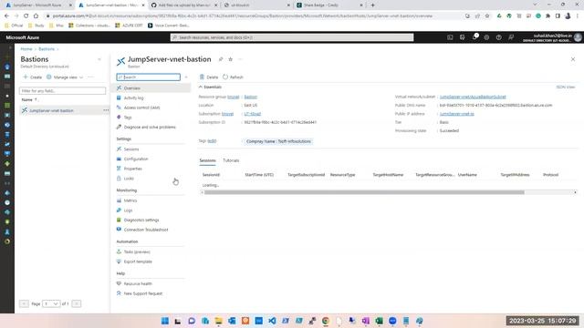Open Excel from the taskbar
The image size is (584, 328).
(379, 321)
